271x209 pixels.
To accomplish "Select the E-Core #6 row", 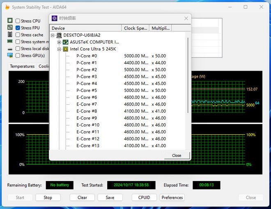I will pyautogui.click(x=117, y=97).
